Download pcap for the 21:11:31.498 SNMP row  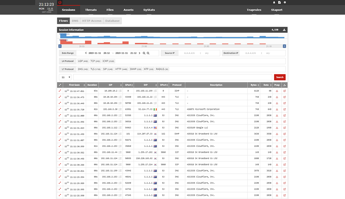(277, 134)
